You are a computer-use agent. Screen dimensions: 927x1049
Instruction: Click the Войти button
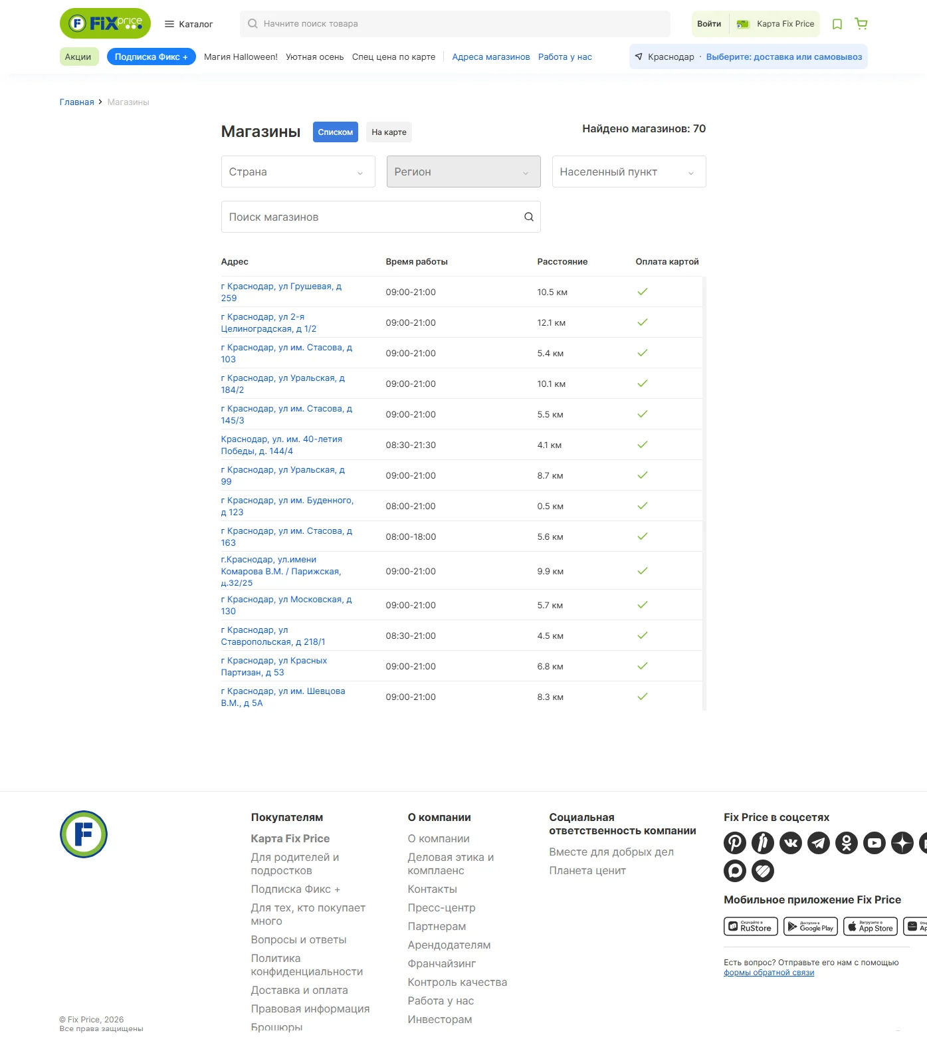[709, 24]
